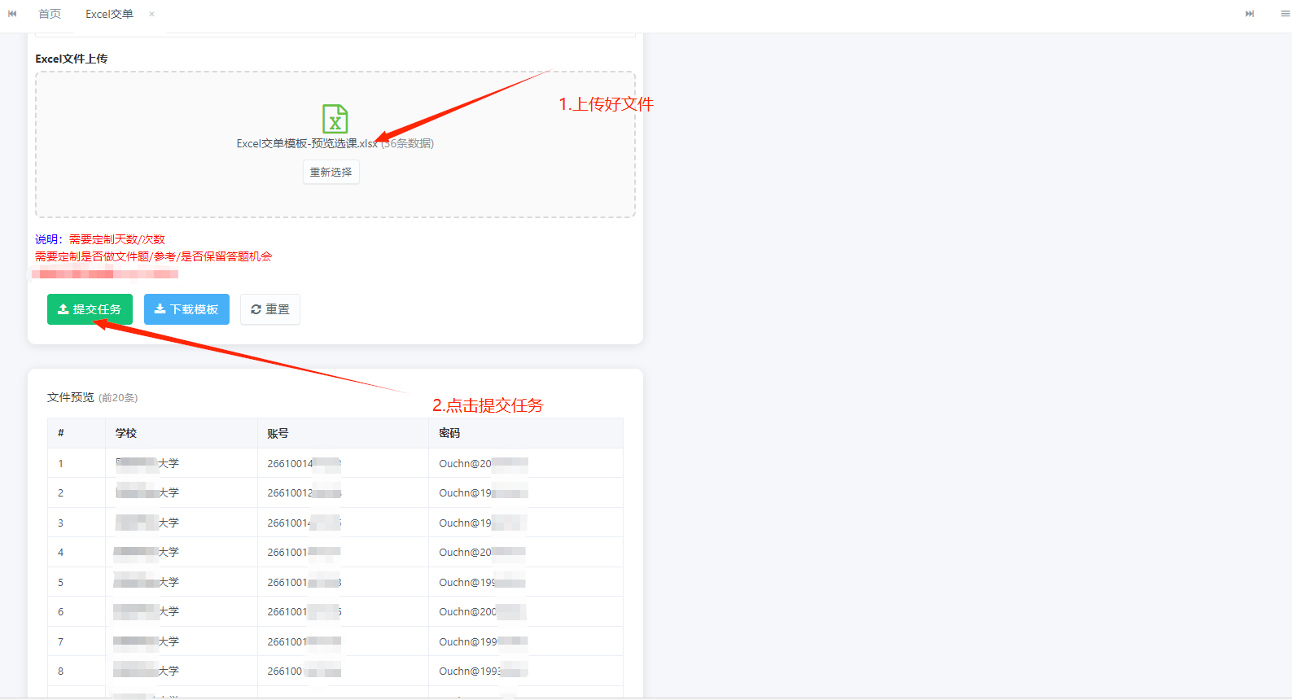This screenshot has height=700, width=1292.
Task: Select account cell in row 7
Action: tap(343, 641)
